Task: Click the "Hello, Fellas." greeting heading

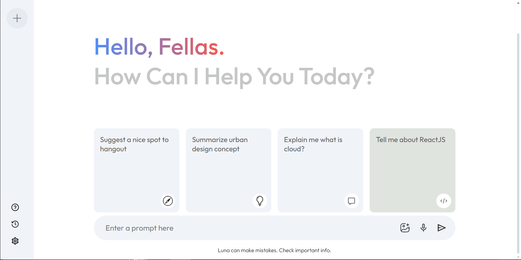Action: (x=159, y=47)
